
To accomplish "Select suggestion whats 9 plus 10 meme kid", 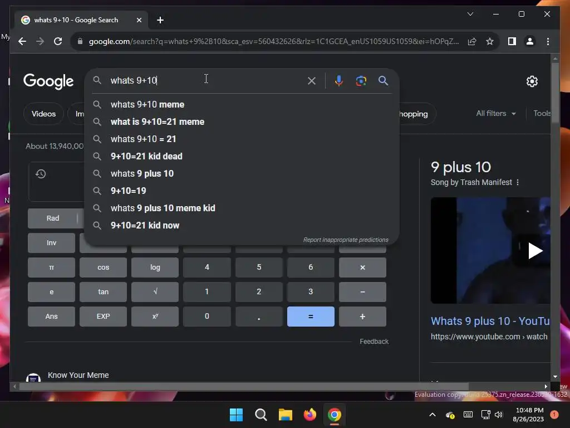I will tap(242, 208).
